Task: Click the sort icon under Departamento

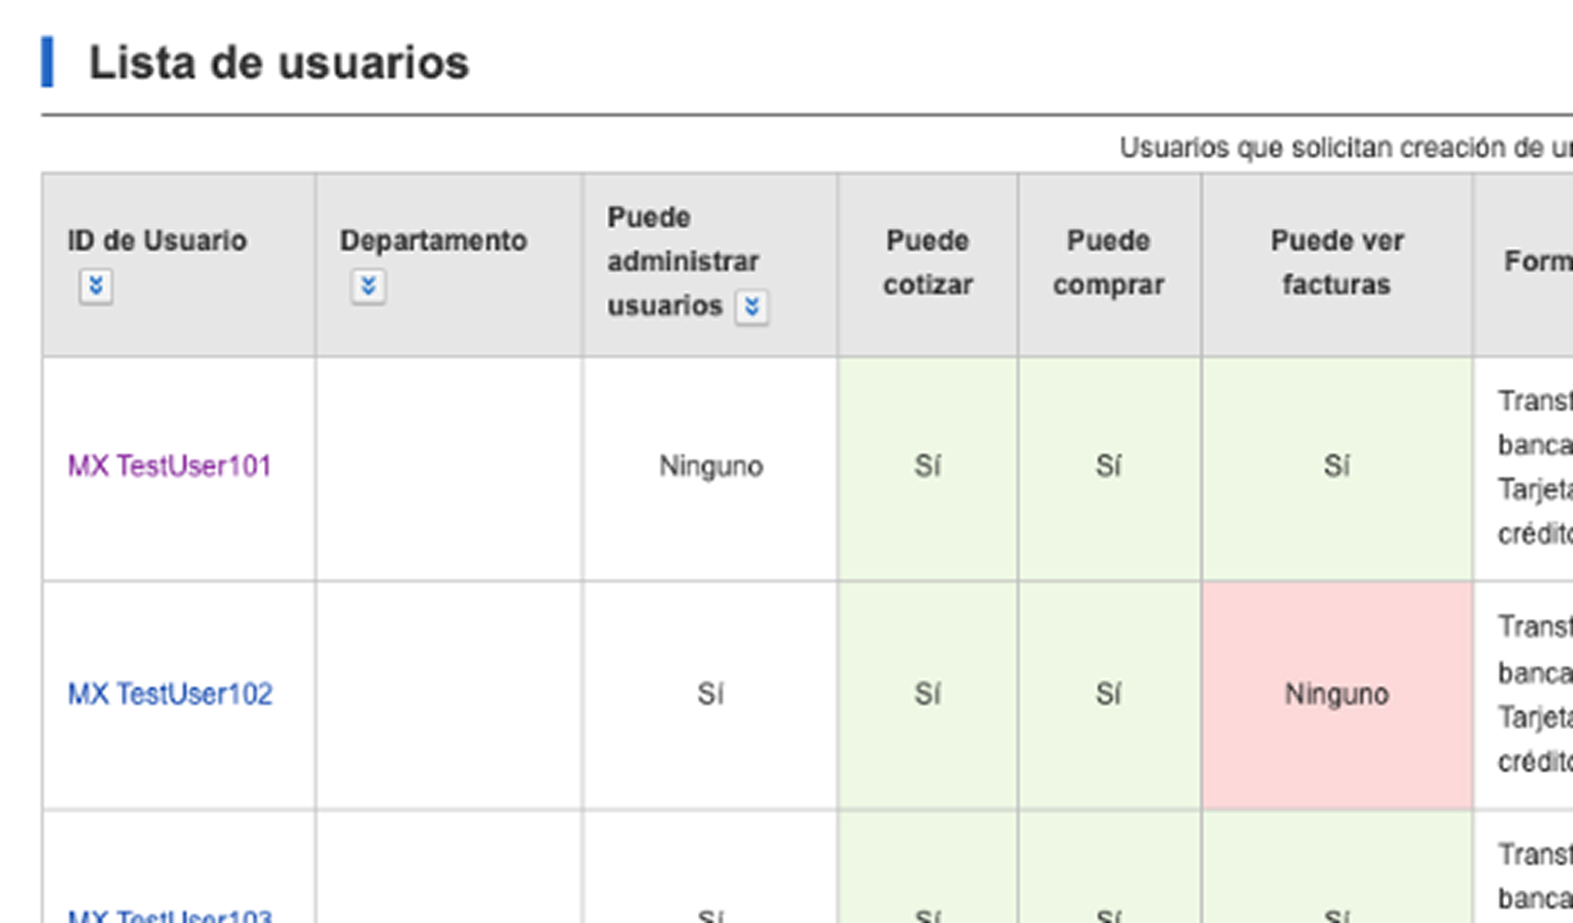Action: (x=368, y=286)
